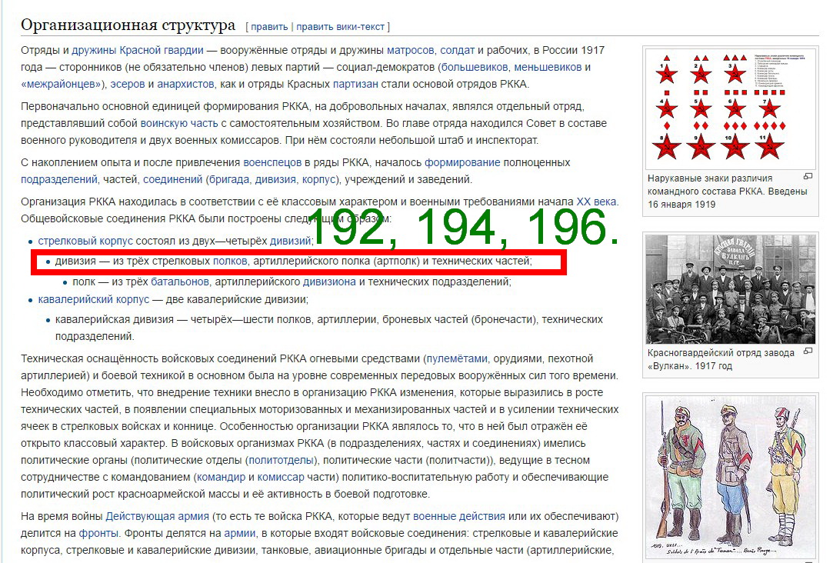Follow the «командир» link

click(221, 478)
